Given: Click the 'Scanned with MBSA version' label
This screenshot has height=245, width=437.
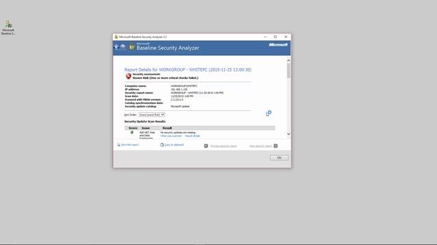Looking at the screenshot, I should [x=143, y=99].
